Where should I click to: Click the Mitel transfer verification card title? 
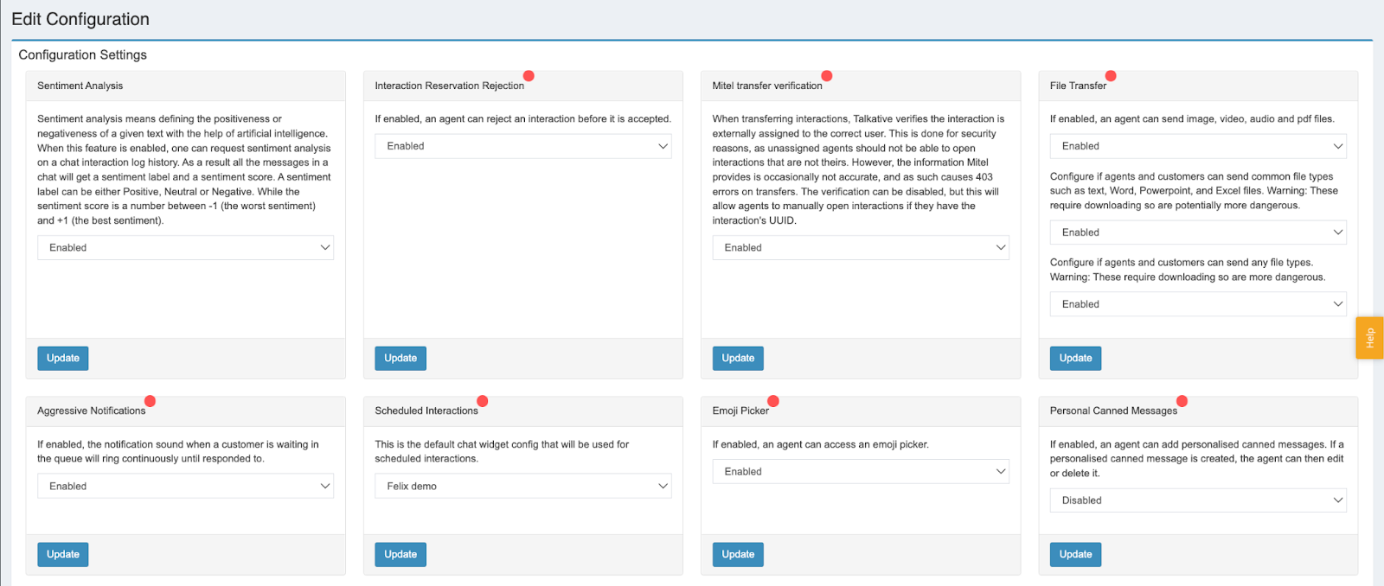click(767, 86)
